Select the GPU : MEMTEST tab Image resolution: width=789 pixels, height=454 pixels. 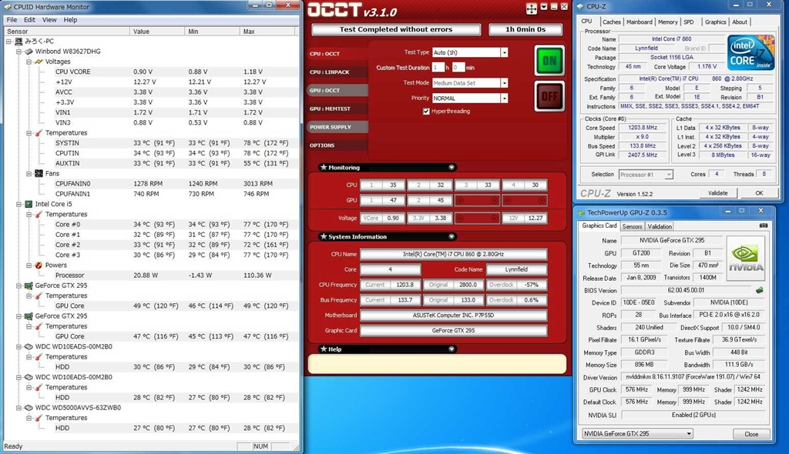pyautogui.click(x=337, y=108)
